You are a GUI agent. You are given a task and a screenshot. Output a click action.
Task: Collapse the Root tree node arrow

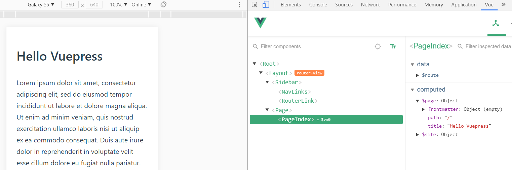click(254, 64)
